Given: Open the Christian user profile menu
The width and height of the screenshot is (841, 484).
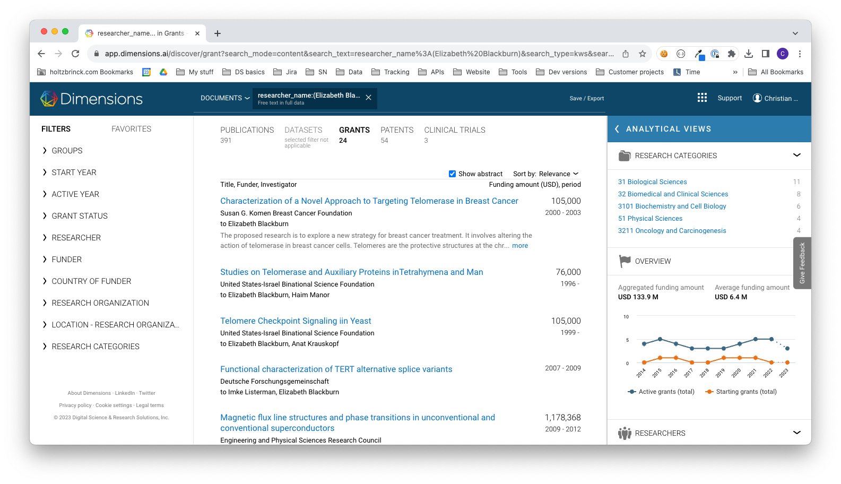Looking at the screenshot, I should click(775, 98).
